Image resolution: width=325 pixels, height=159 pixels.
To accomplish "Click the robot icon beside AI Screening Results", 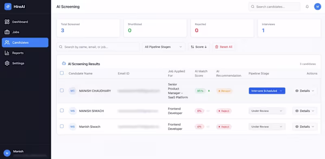I will 64,64.
